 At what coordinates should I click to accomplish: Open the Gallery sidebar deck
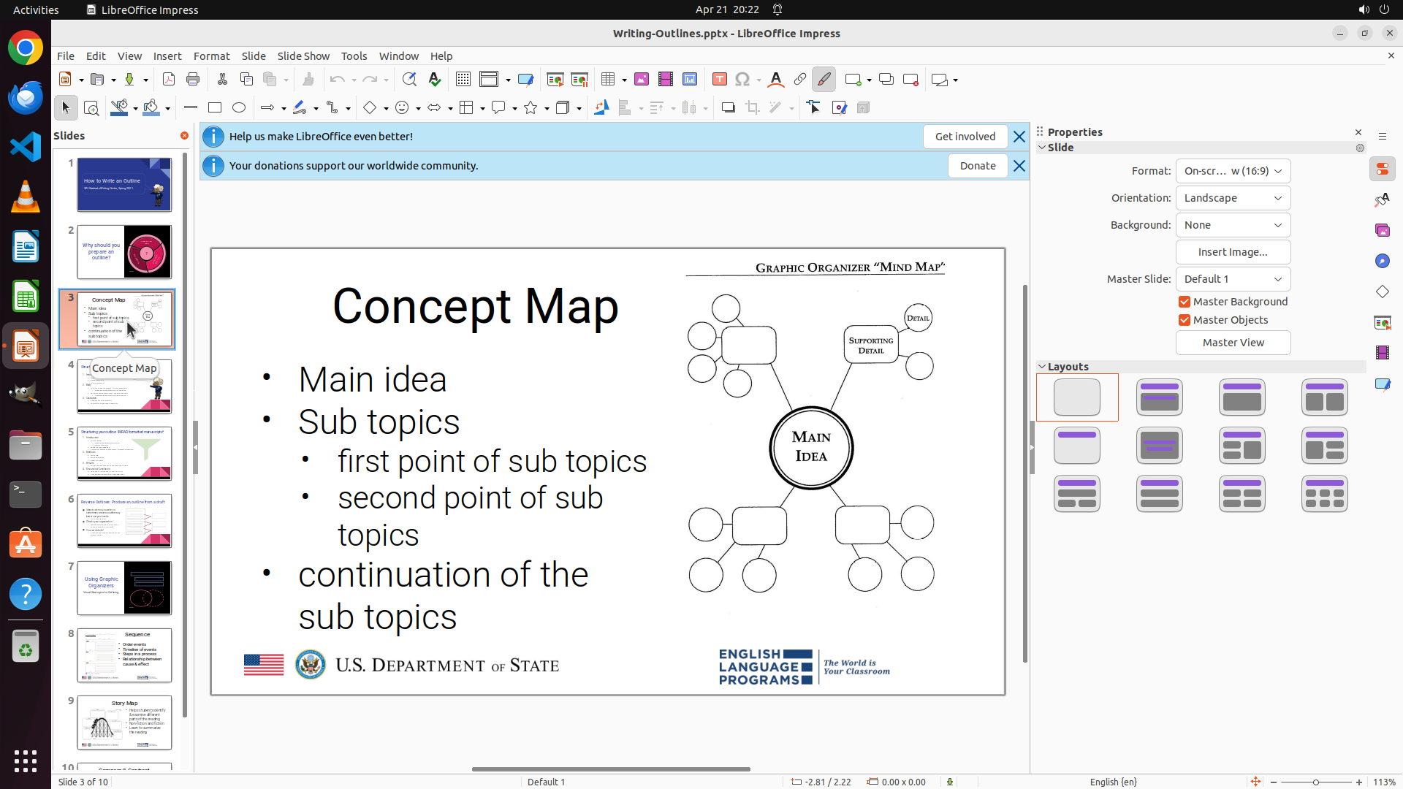(x=1383, y=231)
